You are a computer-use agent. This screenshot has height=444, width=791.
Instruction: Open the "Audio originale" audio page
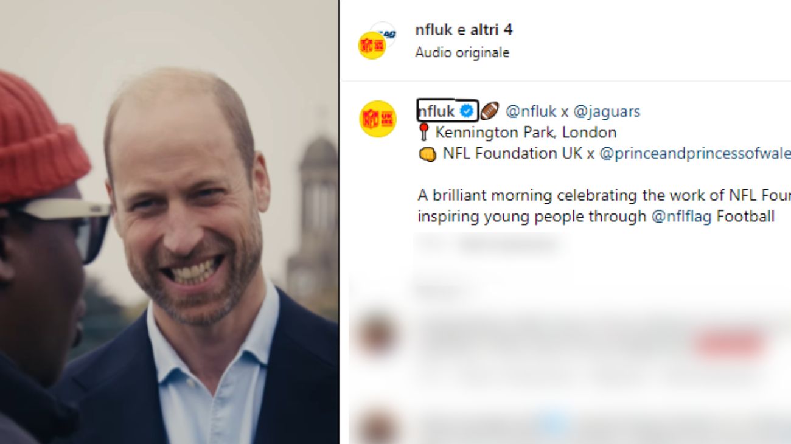pyautogui.click(x=462, y=52)
